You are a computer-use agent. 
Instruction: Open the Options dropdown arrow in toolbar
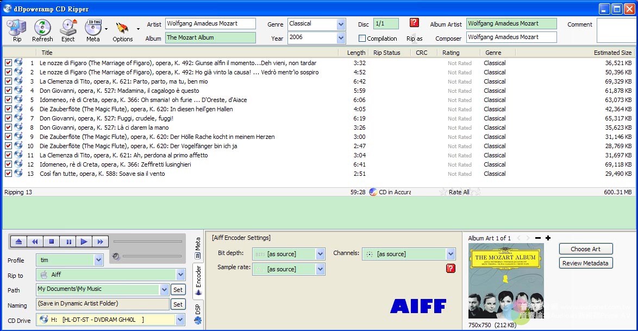139,29
